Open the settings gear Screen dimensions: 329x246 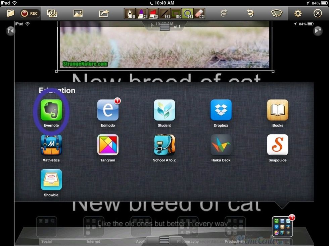297,13
